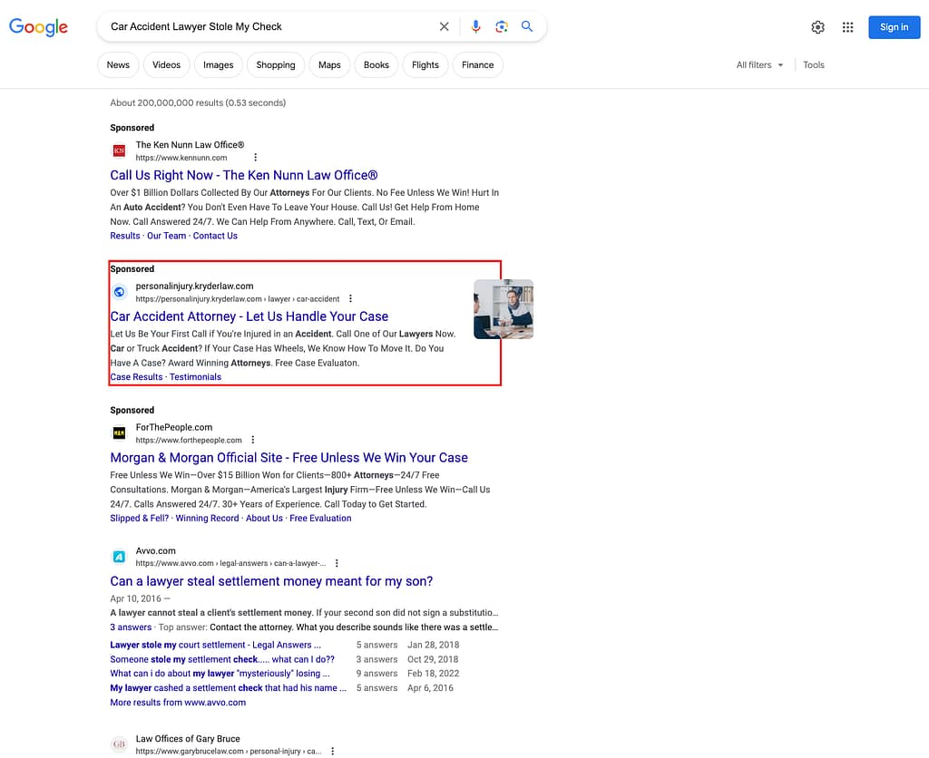Switch to the Shopping tab
The image size is (929, 758).
click(x=276, y=65)
